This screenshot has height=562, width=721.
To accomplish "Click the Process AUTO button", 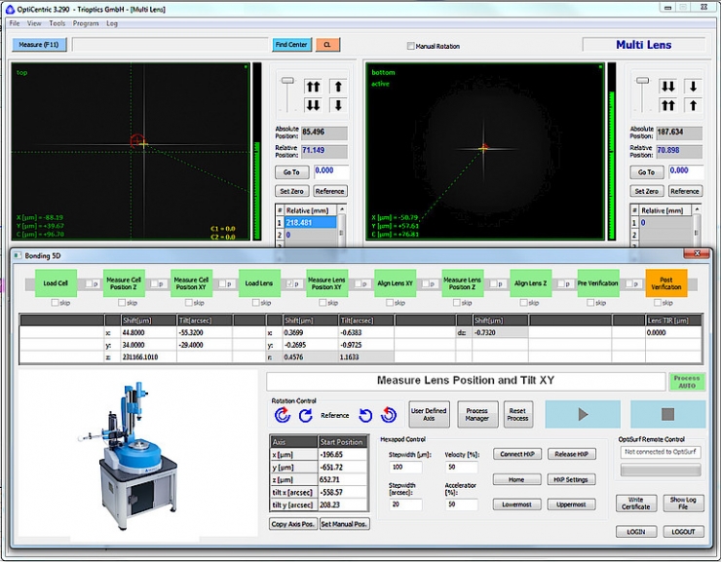I will point(687,382).
